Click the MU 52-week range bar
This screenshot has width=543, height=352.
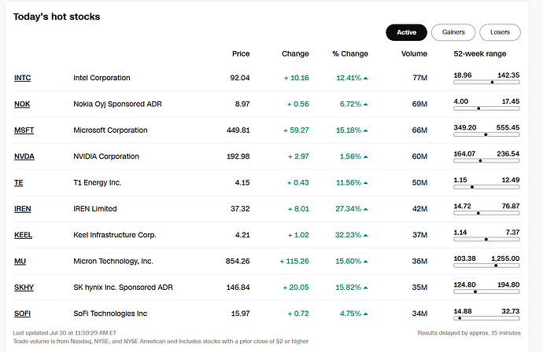pos(486,266)
